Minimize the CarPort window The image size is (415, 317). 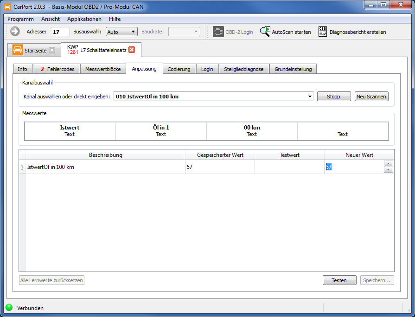pos(371,5)
